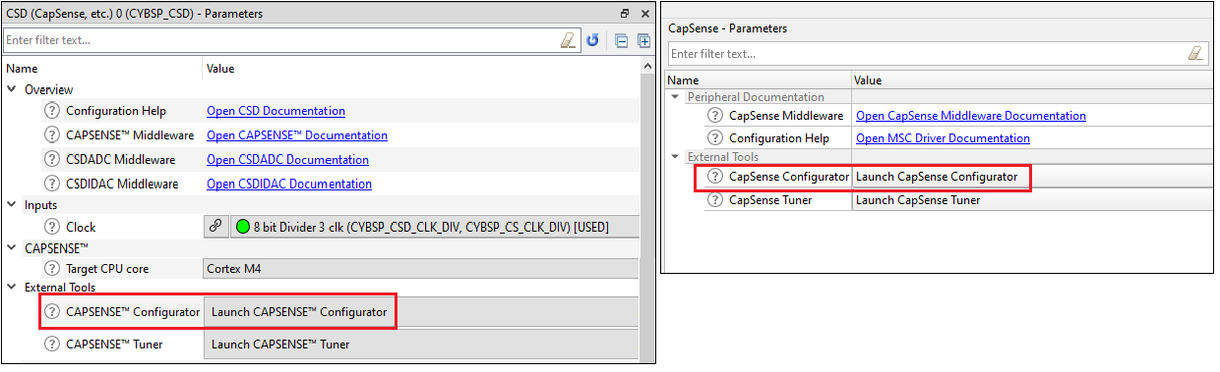Collapse External Tools section in CapSense panel

click(x=675, y=156)
